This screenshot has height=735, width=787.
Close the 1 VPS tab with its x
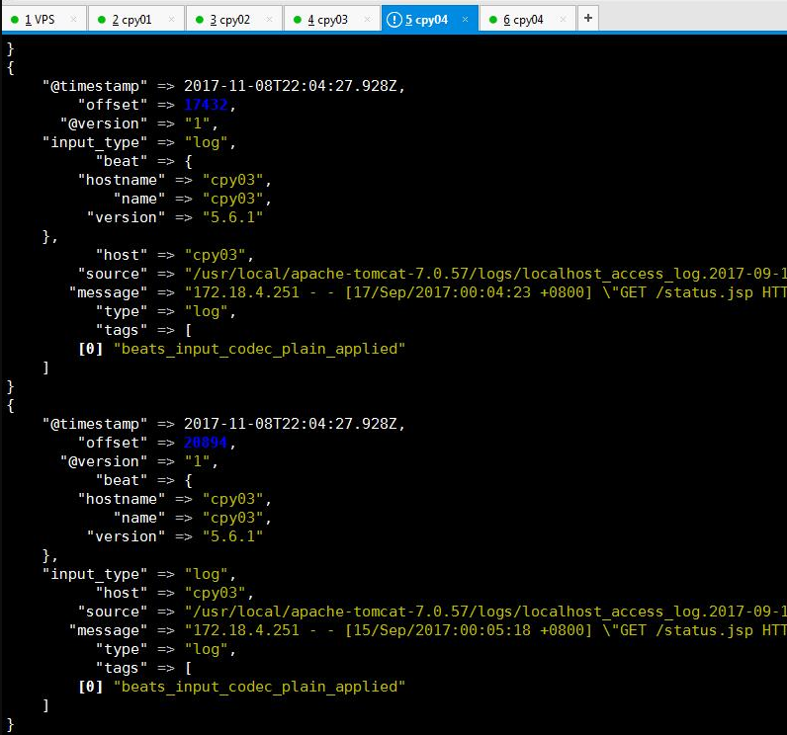click(x=73, y=19)
